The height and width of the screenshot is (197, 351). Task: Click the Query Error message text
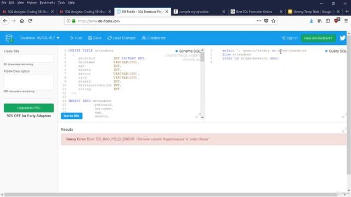click(x=137, y=139)
